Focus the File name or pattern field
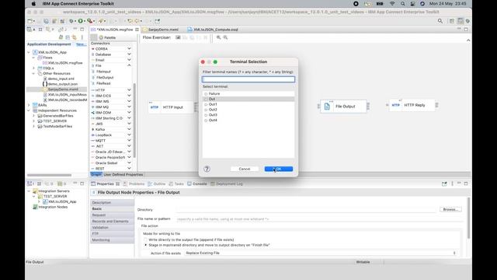Image resolution: width=497 pixels, height=280 pixels. [319, 219]
